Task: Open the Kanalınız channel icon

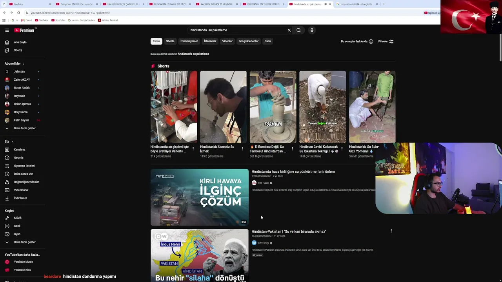Action: click(x=7, y=150)
